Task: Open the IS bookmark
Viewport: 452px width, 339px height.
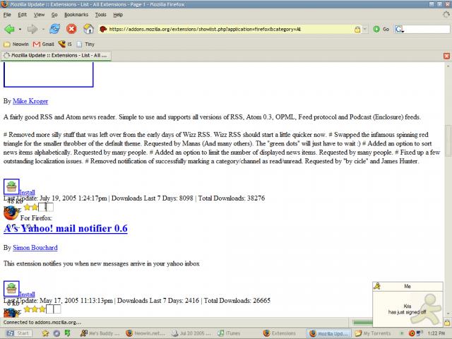Action: [x=65, y=44]
